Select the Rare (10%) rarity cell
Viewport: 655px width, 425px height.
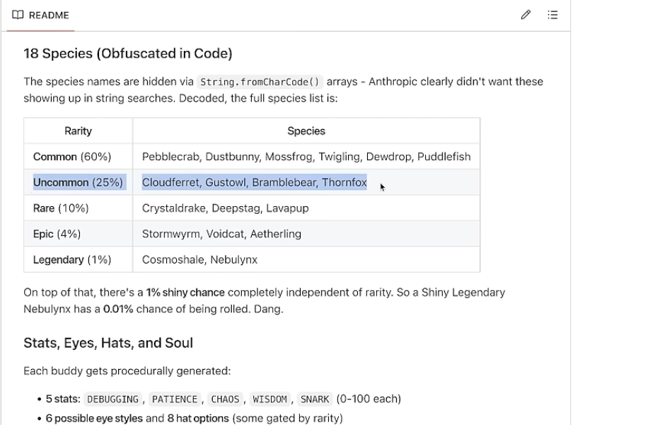61,208
